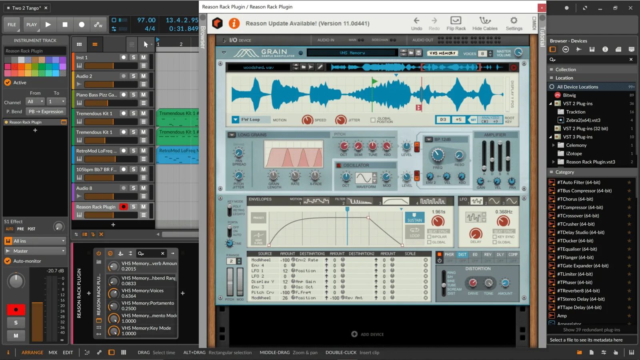640x360 pixels.
Task: Collapse the VST 3 Plug-ins tree item
Action: (551, 136)
